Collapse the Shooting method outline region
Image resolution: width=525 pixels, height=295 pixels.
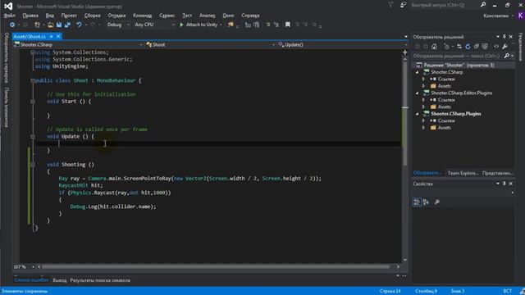pos(33,165)
